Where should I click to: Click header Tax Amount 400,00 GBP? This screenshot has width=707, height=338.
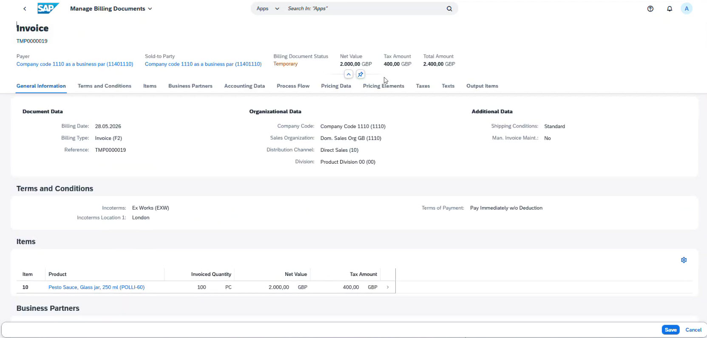(398, 64)
